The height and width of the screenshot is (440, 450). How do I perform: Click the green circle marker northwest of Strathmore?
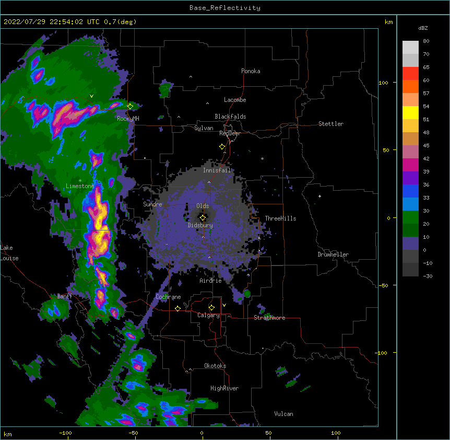(247, 294)
